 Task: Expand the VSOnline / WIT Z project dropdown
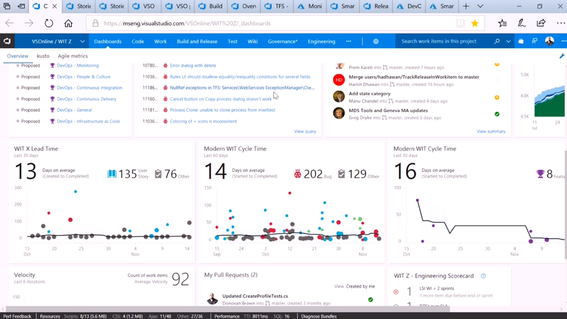pyautogui.click(x=83, y=41)
